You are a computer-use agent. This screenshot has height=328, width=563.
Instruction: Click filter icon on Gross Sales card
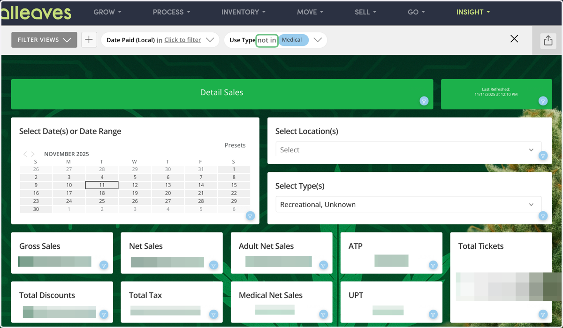[x=104, y=265]
